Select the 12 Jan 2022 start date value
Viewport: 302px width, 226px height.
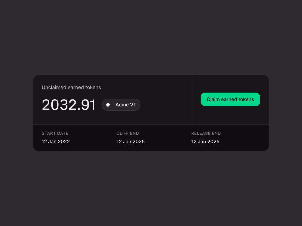(56, 142)
